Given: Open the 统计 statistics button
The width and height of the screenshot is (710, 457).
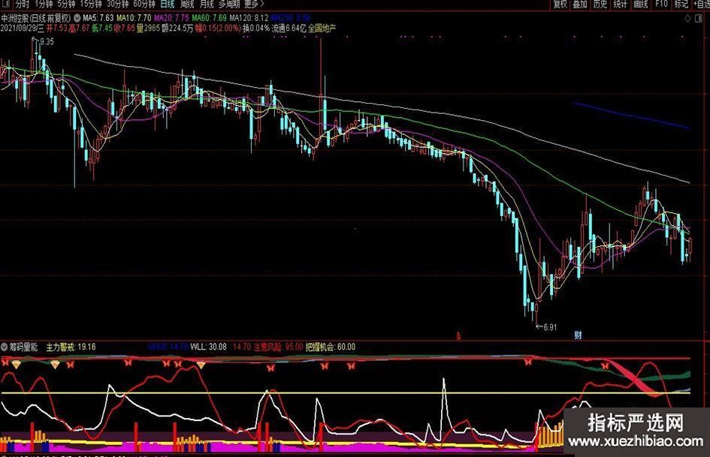Looking at the screenshot, I should 621,5.
